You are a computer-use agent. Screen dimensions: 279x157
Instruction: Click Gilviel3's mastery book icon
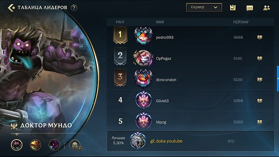260,101
